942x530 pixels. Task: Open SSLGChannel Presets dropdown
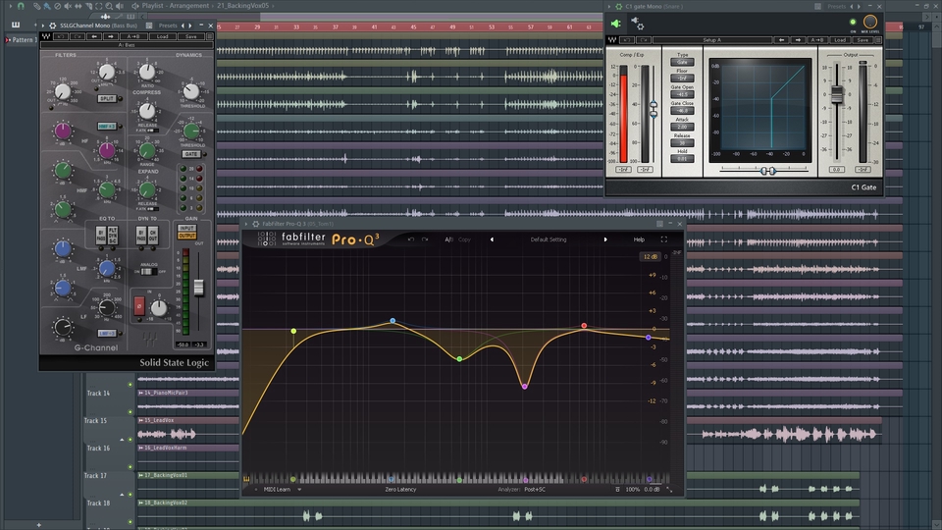(x=168, y=26)
